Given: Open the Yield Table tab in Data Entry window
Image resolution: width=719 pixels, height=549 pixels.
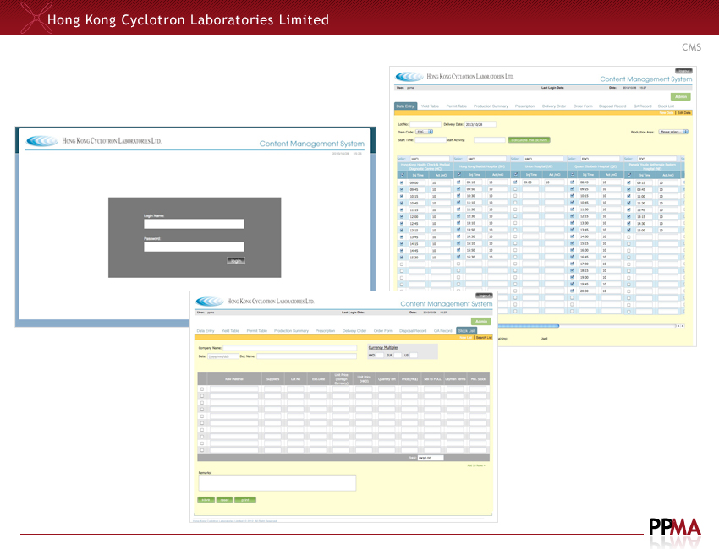Looking at the screenshot, I should pos(430,106).
